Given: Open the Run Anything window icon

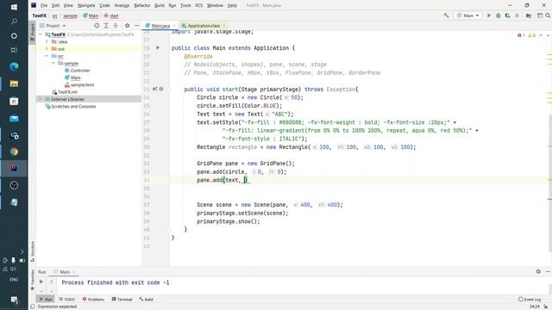Looking at the screenshot, I should (539, 15).
